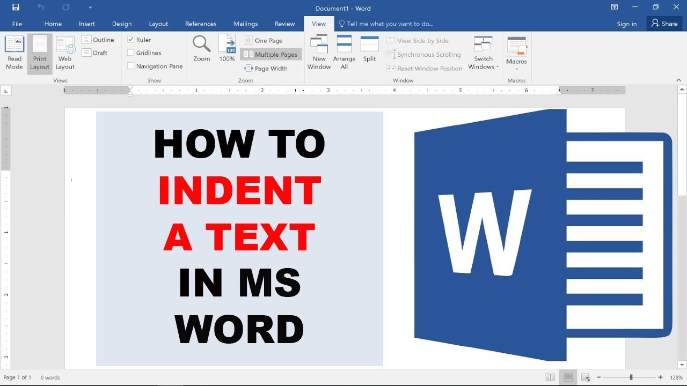This screenshot has width=687, height=386.
Task: Click the vertical scrollbar thumb
Action: coord(682,145)
